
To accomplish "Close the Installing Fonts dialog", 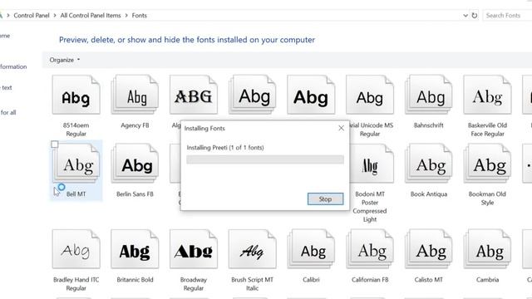I will click(341, 128).
